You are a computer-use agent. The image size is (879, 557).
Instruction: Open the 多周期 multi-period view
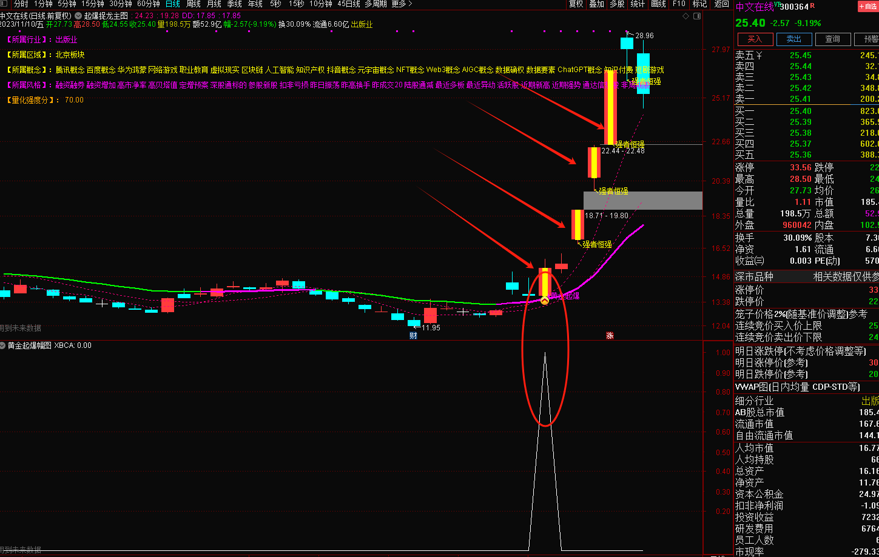tap(376, 4)
